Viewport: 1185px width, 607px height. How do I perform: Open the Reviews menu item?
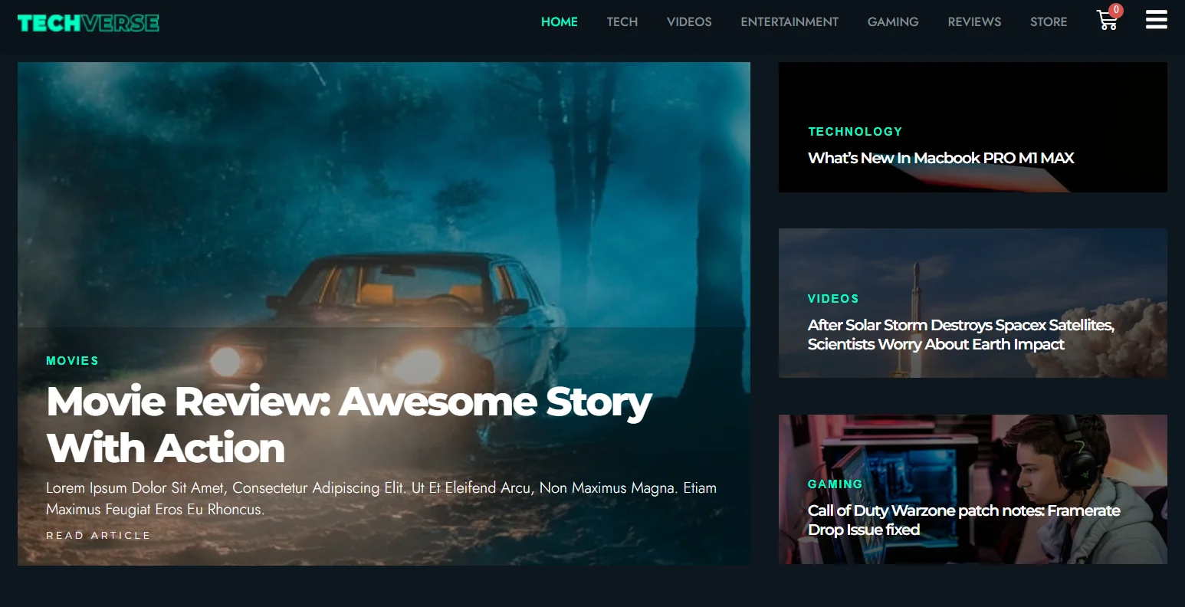974,21
